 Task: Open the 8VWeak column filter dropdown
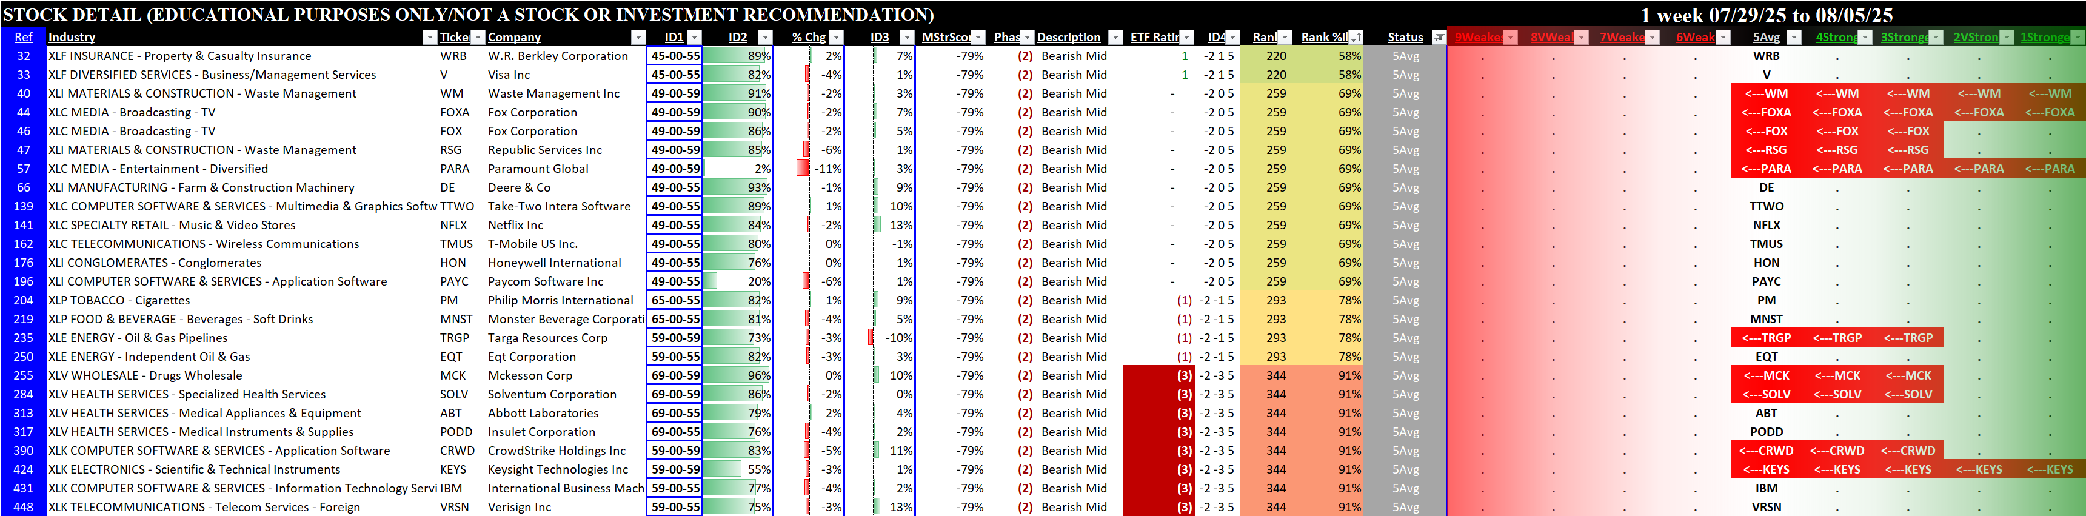(1582, 37)
